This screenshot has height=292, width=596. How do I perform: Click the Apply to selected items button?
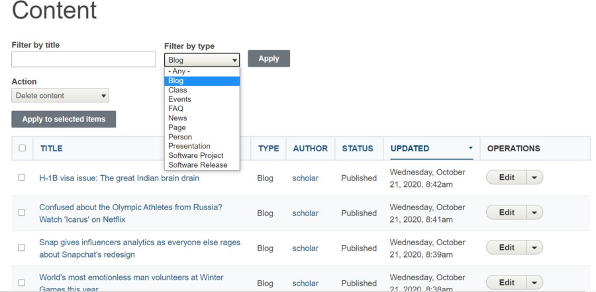(x=64, y=119)
